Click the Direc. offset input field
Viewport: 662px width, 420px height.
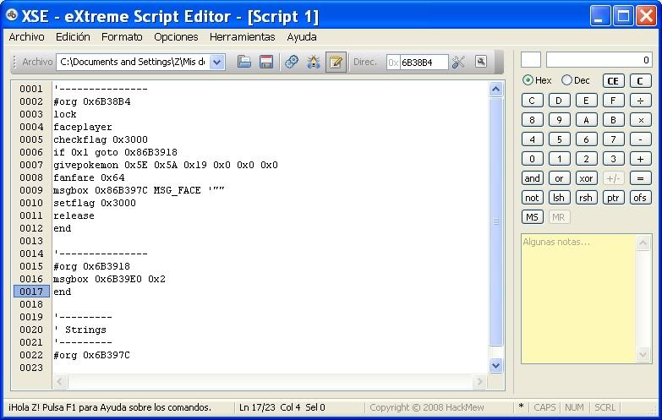[424, 63]
